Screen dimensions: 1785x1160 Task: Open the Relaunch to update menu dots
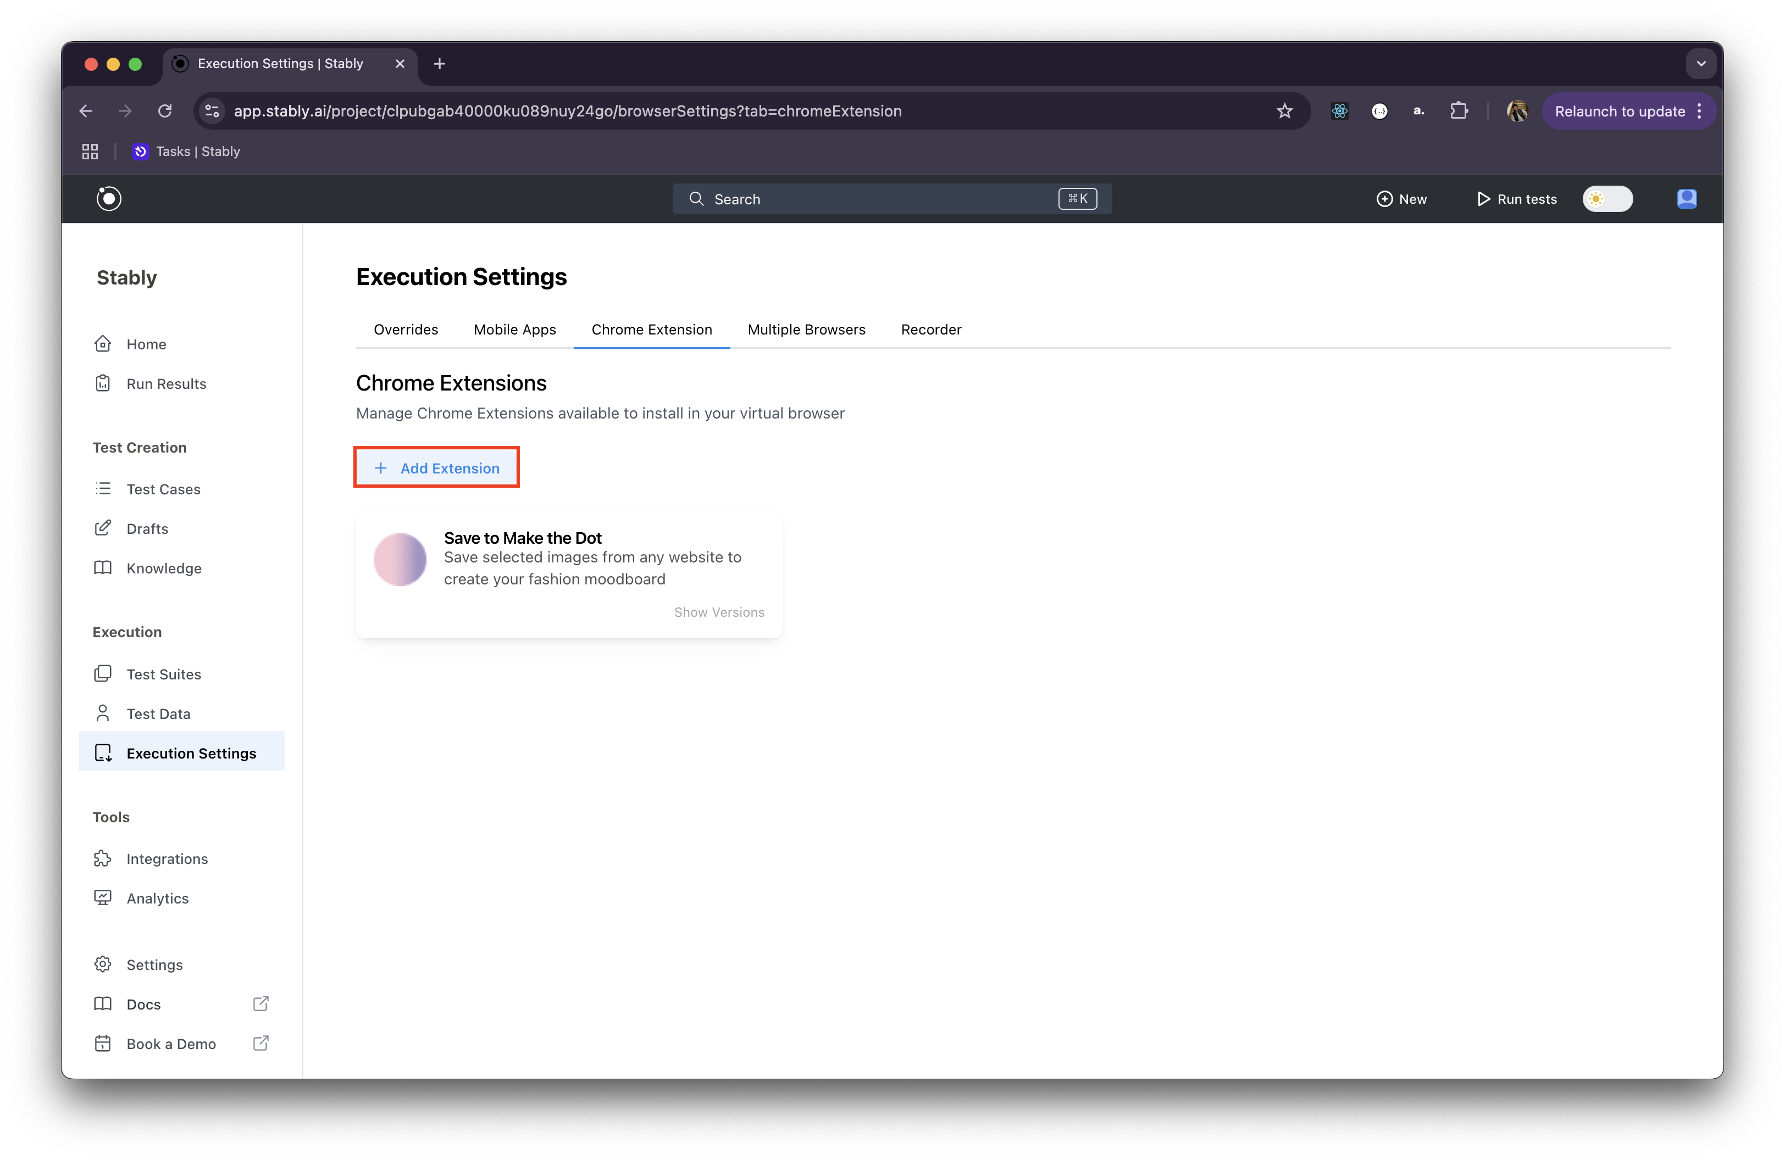pos(1699,111)
